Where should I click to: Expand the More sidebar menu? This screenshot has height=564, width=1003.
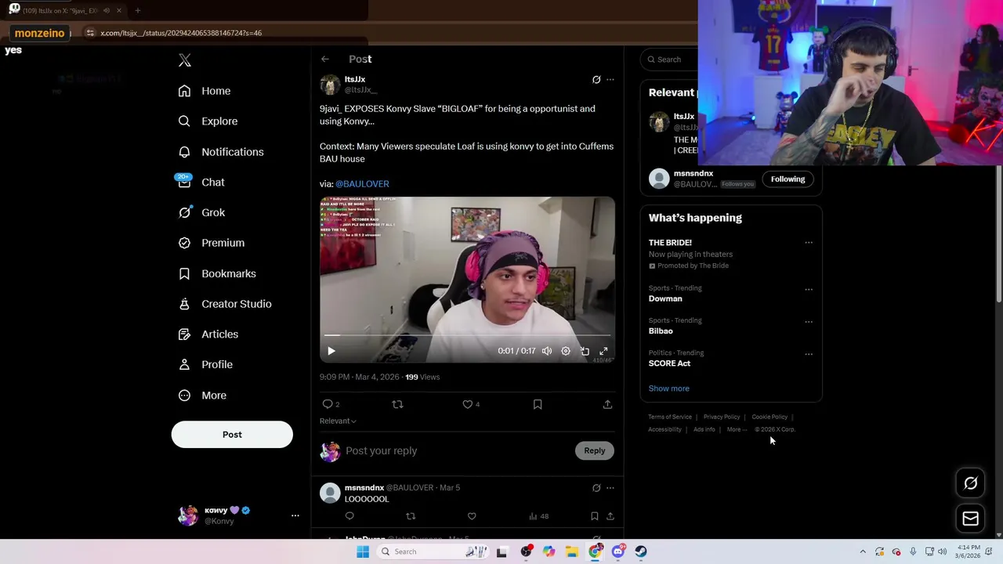pyautogui.click(x=202, y=396)
